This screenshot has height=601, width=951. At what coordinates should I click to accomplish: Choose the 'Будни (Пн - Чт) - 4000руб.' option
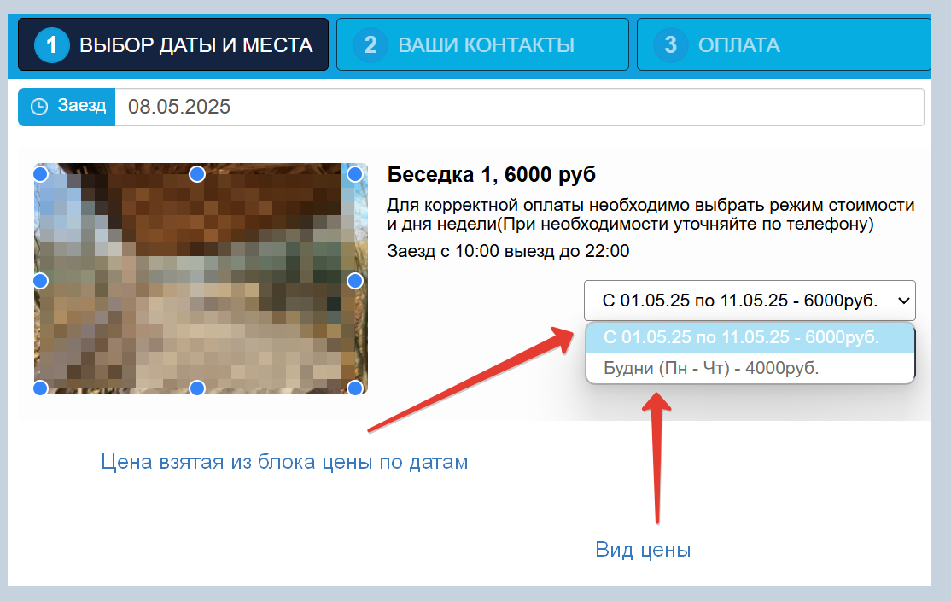click(750, 367)
